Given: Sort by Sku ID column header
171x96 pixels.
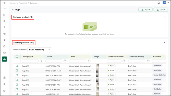Looking at the screenshot, I should point(49,56).
